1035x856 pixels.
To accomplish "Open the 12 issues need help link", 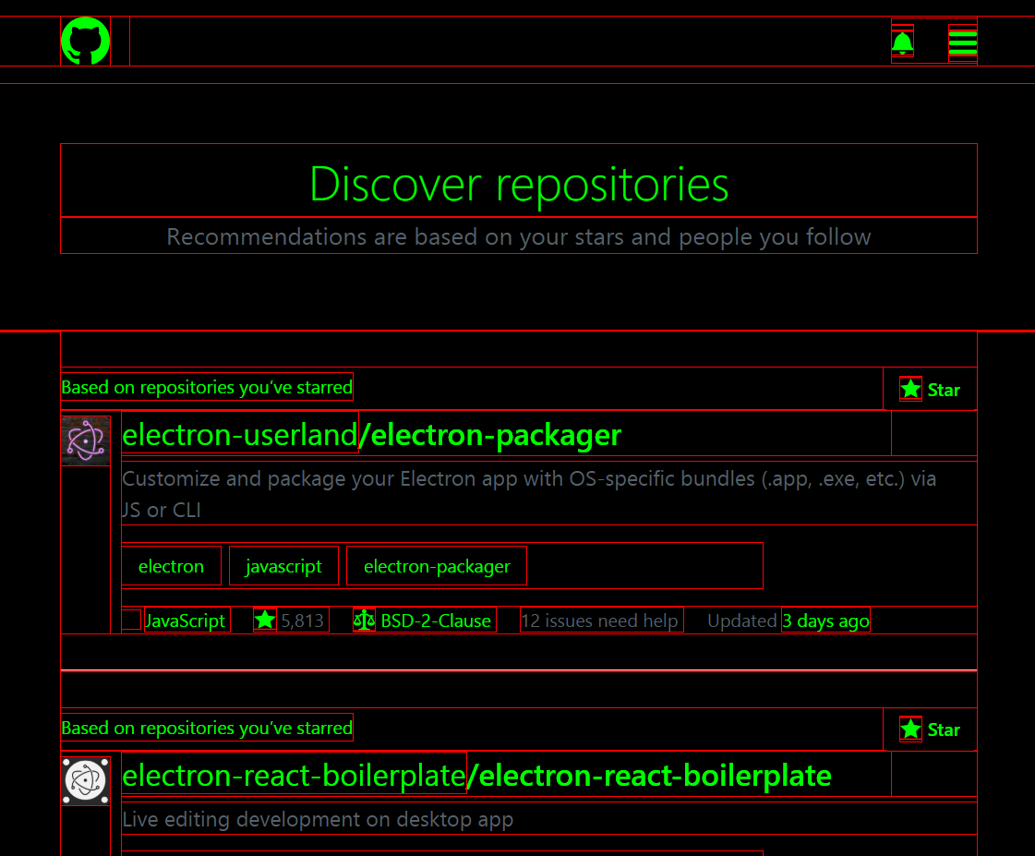I will click(x=601, y=621).
